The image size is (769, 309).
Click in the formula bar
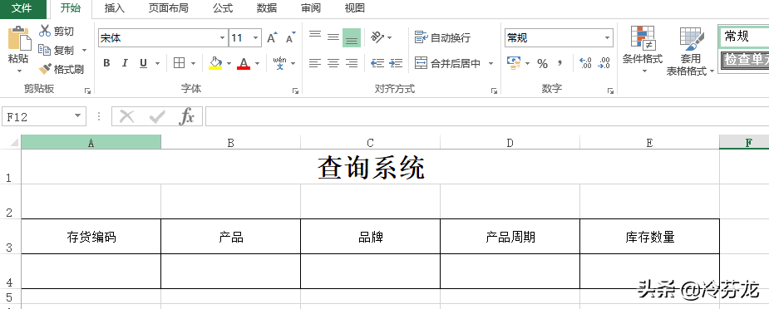[487, 116]
